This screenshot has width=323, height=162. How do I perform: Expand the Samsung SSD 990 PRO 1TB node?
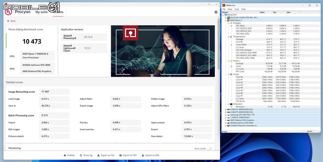click(226, 115)
